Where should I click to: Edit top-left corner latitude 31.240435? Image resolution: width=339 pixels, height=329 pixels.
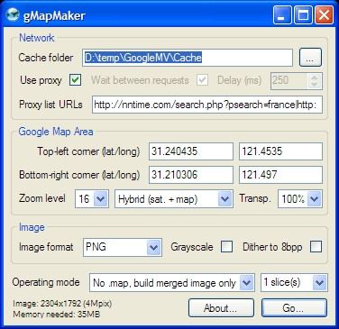pyautogui.click(x=191, y=151)
